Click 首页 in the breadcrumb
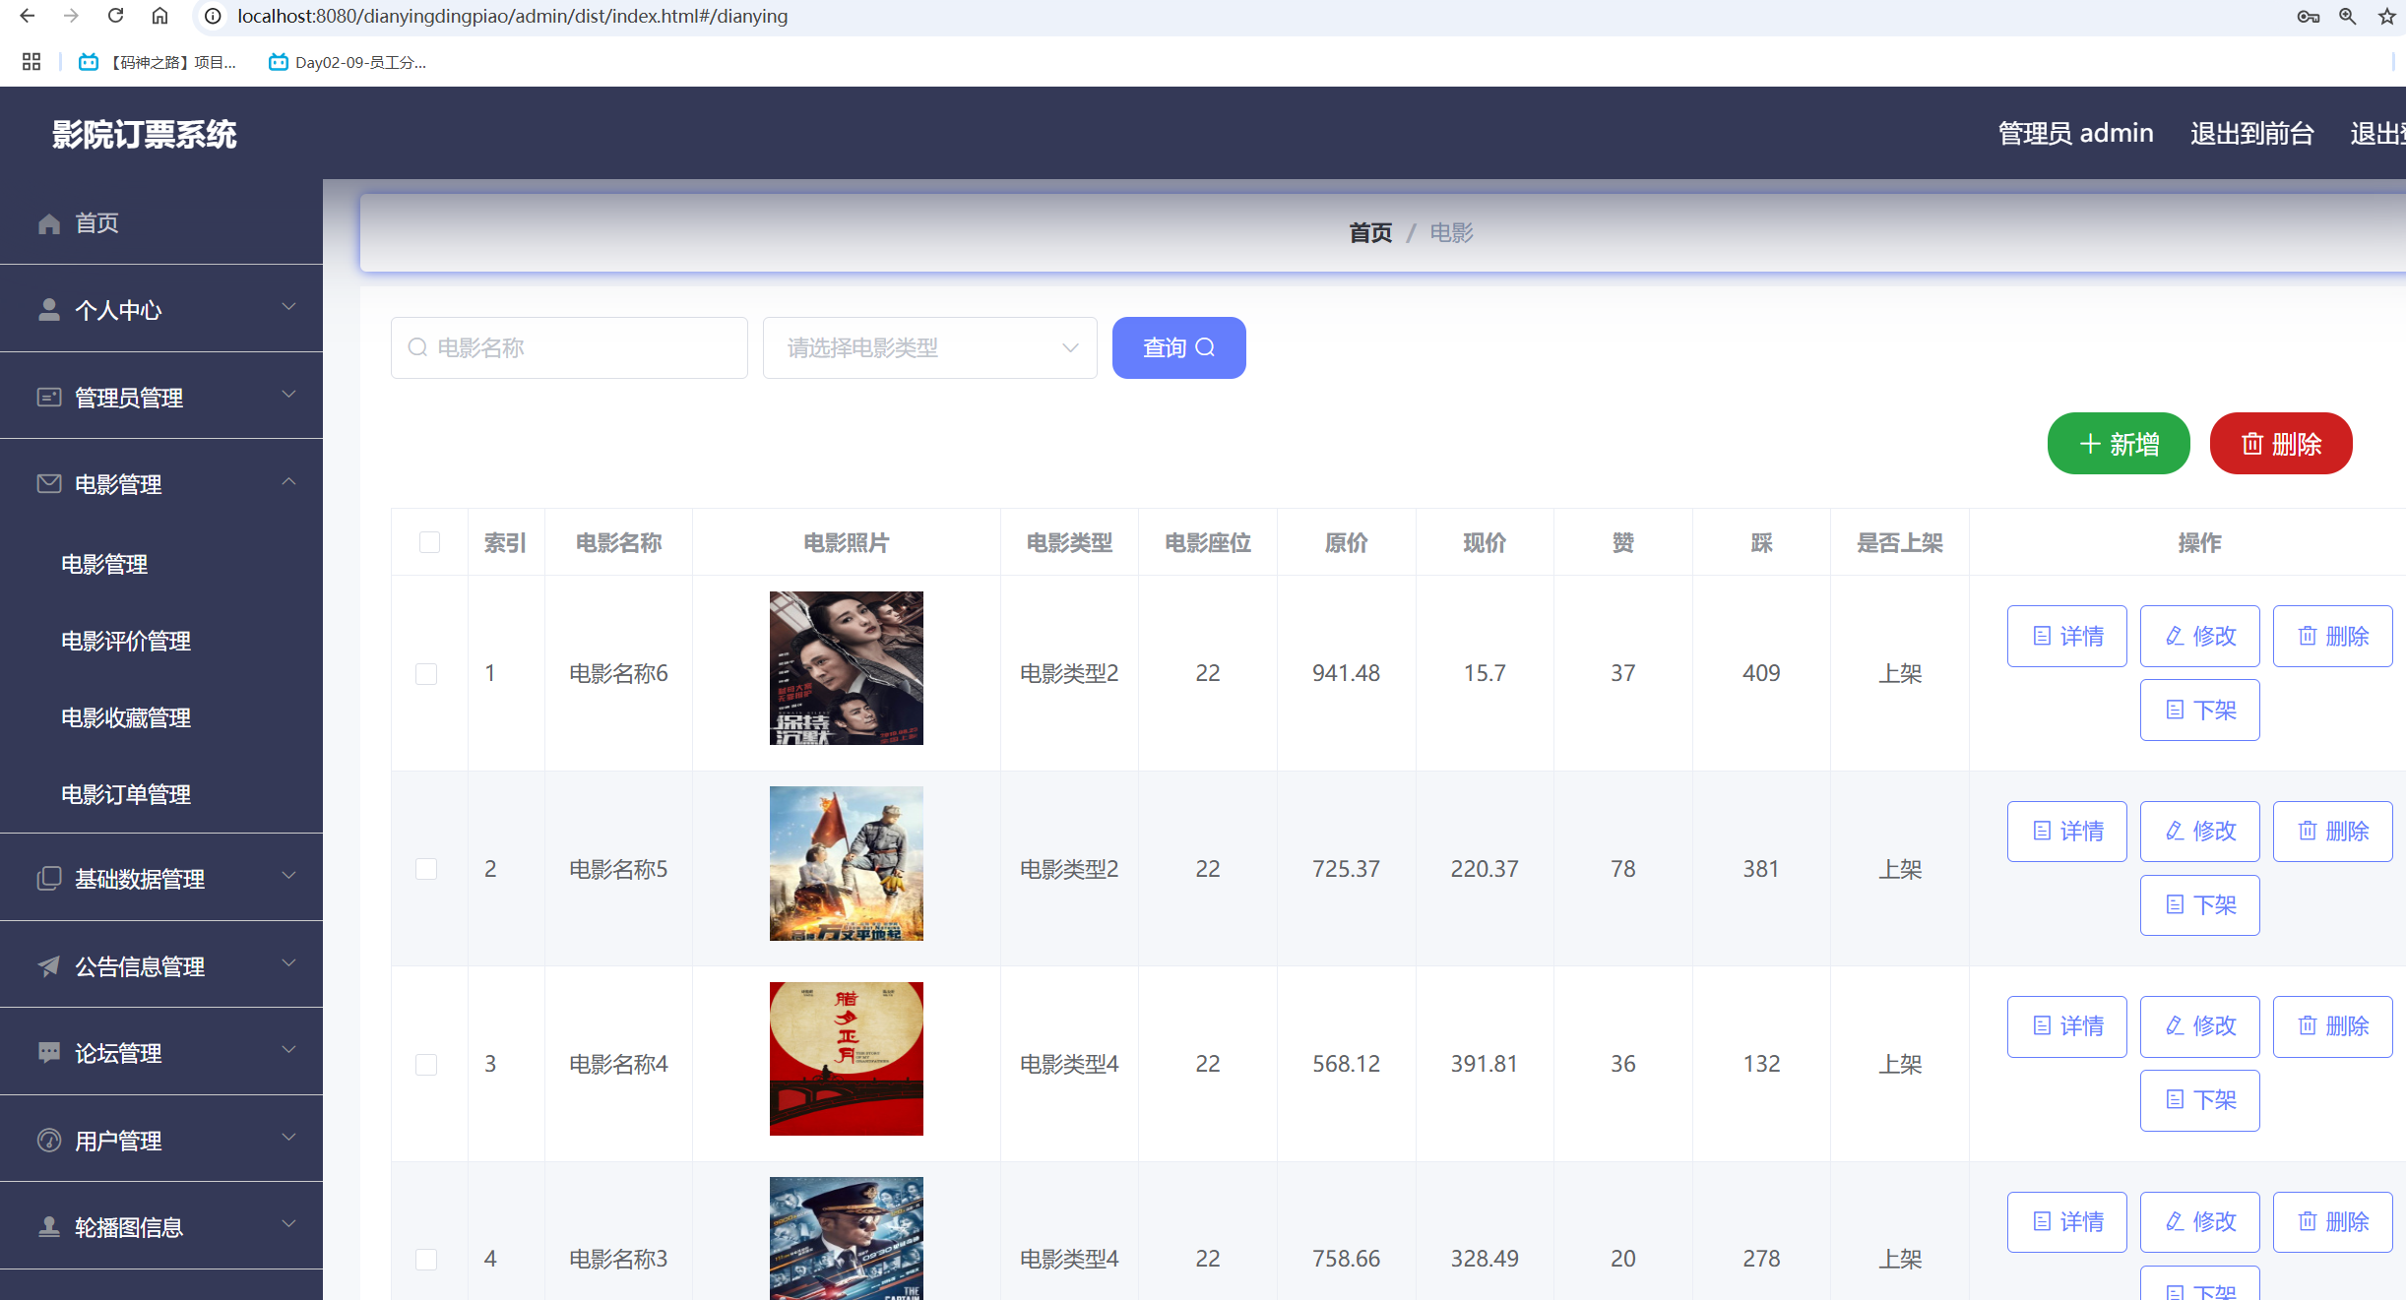Image resolution: width=2406 pixels, height=1300 pixels. coord(1370,233)
